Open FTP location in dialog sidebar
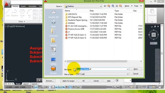 click(x=53, y=51)
